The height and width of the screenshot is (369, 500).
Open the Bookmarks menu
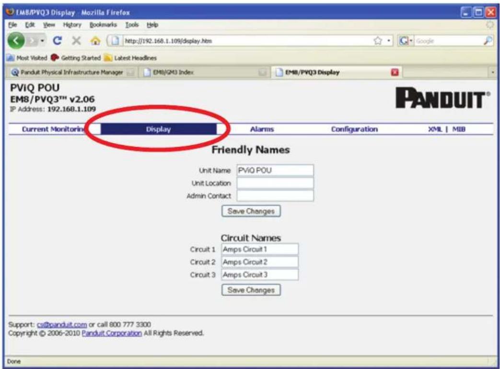coord(103,24)
